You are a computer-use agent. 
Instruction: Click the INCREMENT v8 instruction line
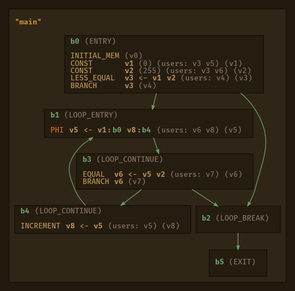tap(100, 226)
